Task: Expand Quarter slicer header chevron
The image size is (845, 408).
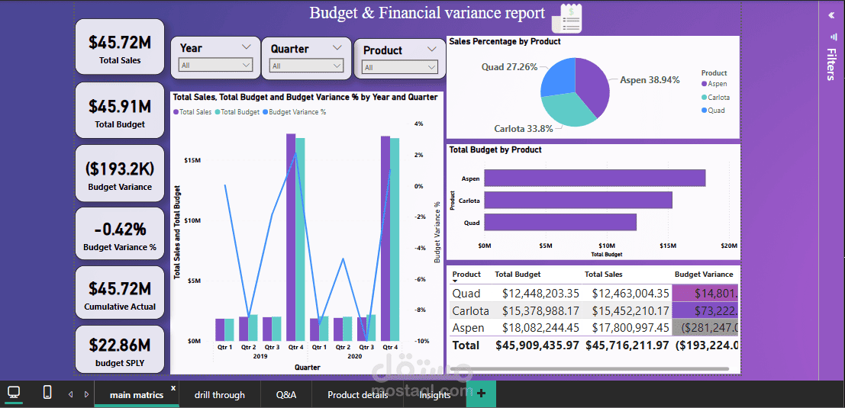Action: point(337,47)
